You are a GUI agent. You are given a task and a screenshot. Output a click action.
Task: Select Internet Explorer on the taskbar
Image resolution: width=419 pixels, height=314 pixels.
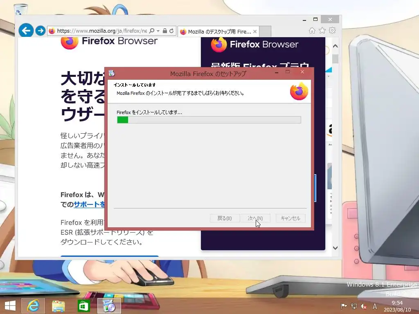pyautogui.click(x=33, y=306)
